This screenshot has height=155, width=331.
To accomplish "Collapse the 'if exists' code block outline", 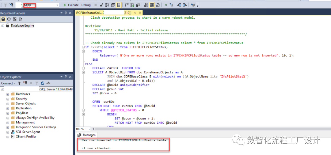I will click(83, 47).
